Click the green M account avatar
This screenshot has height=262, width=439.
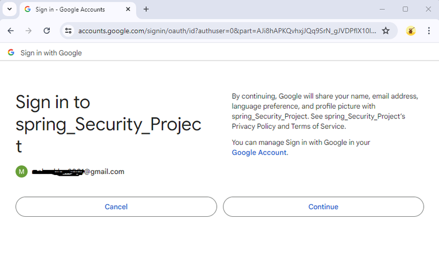pyautogui.click(x=21, y=172)
